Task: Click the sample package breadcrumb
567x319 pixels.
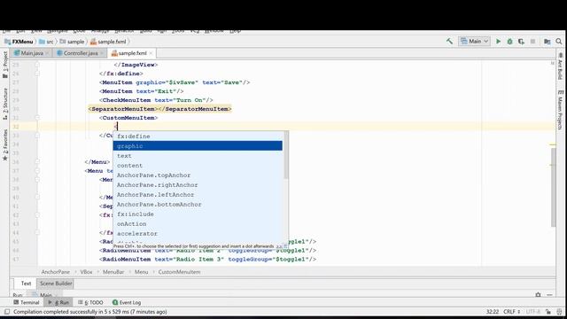Action: [72, 42]
